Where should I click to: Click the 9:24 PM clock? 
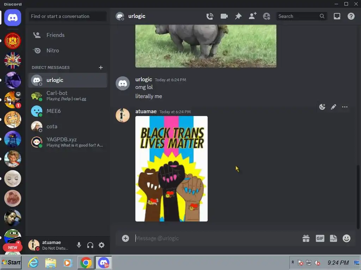coord(338,263)
